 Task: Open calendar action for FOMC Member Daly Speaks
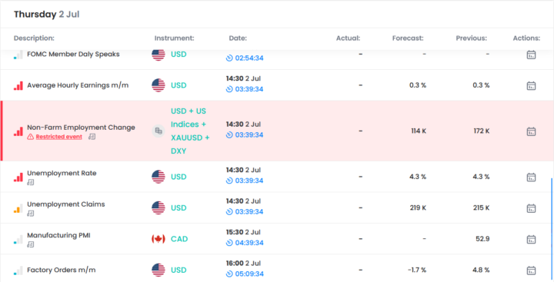tap(531, 55)
